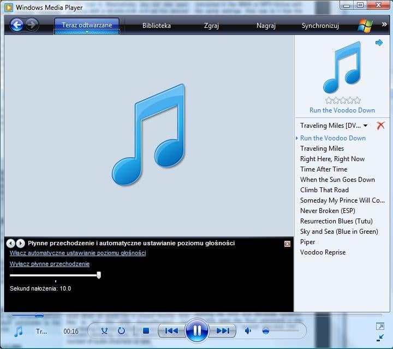
Task: Hide the list pane with blue arrow
Action: (379, 43)
